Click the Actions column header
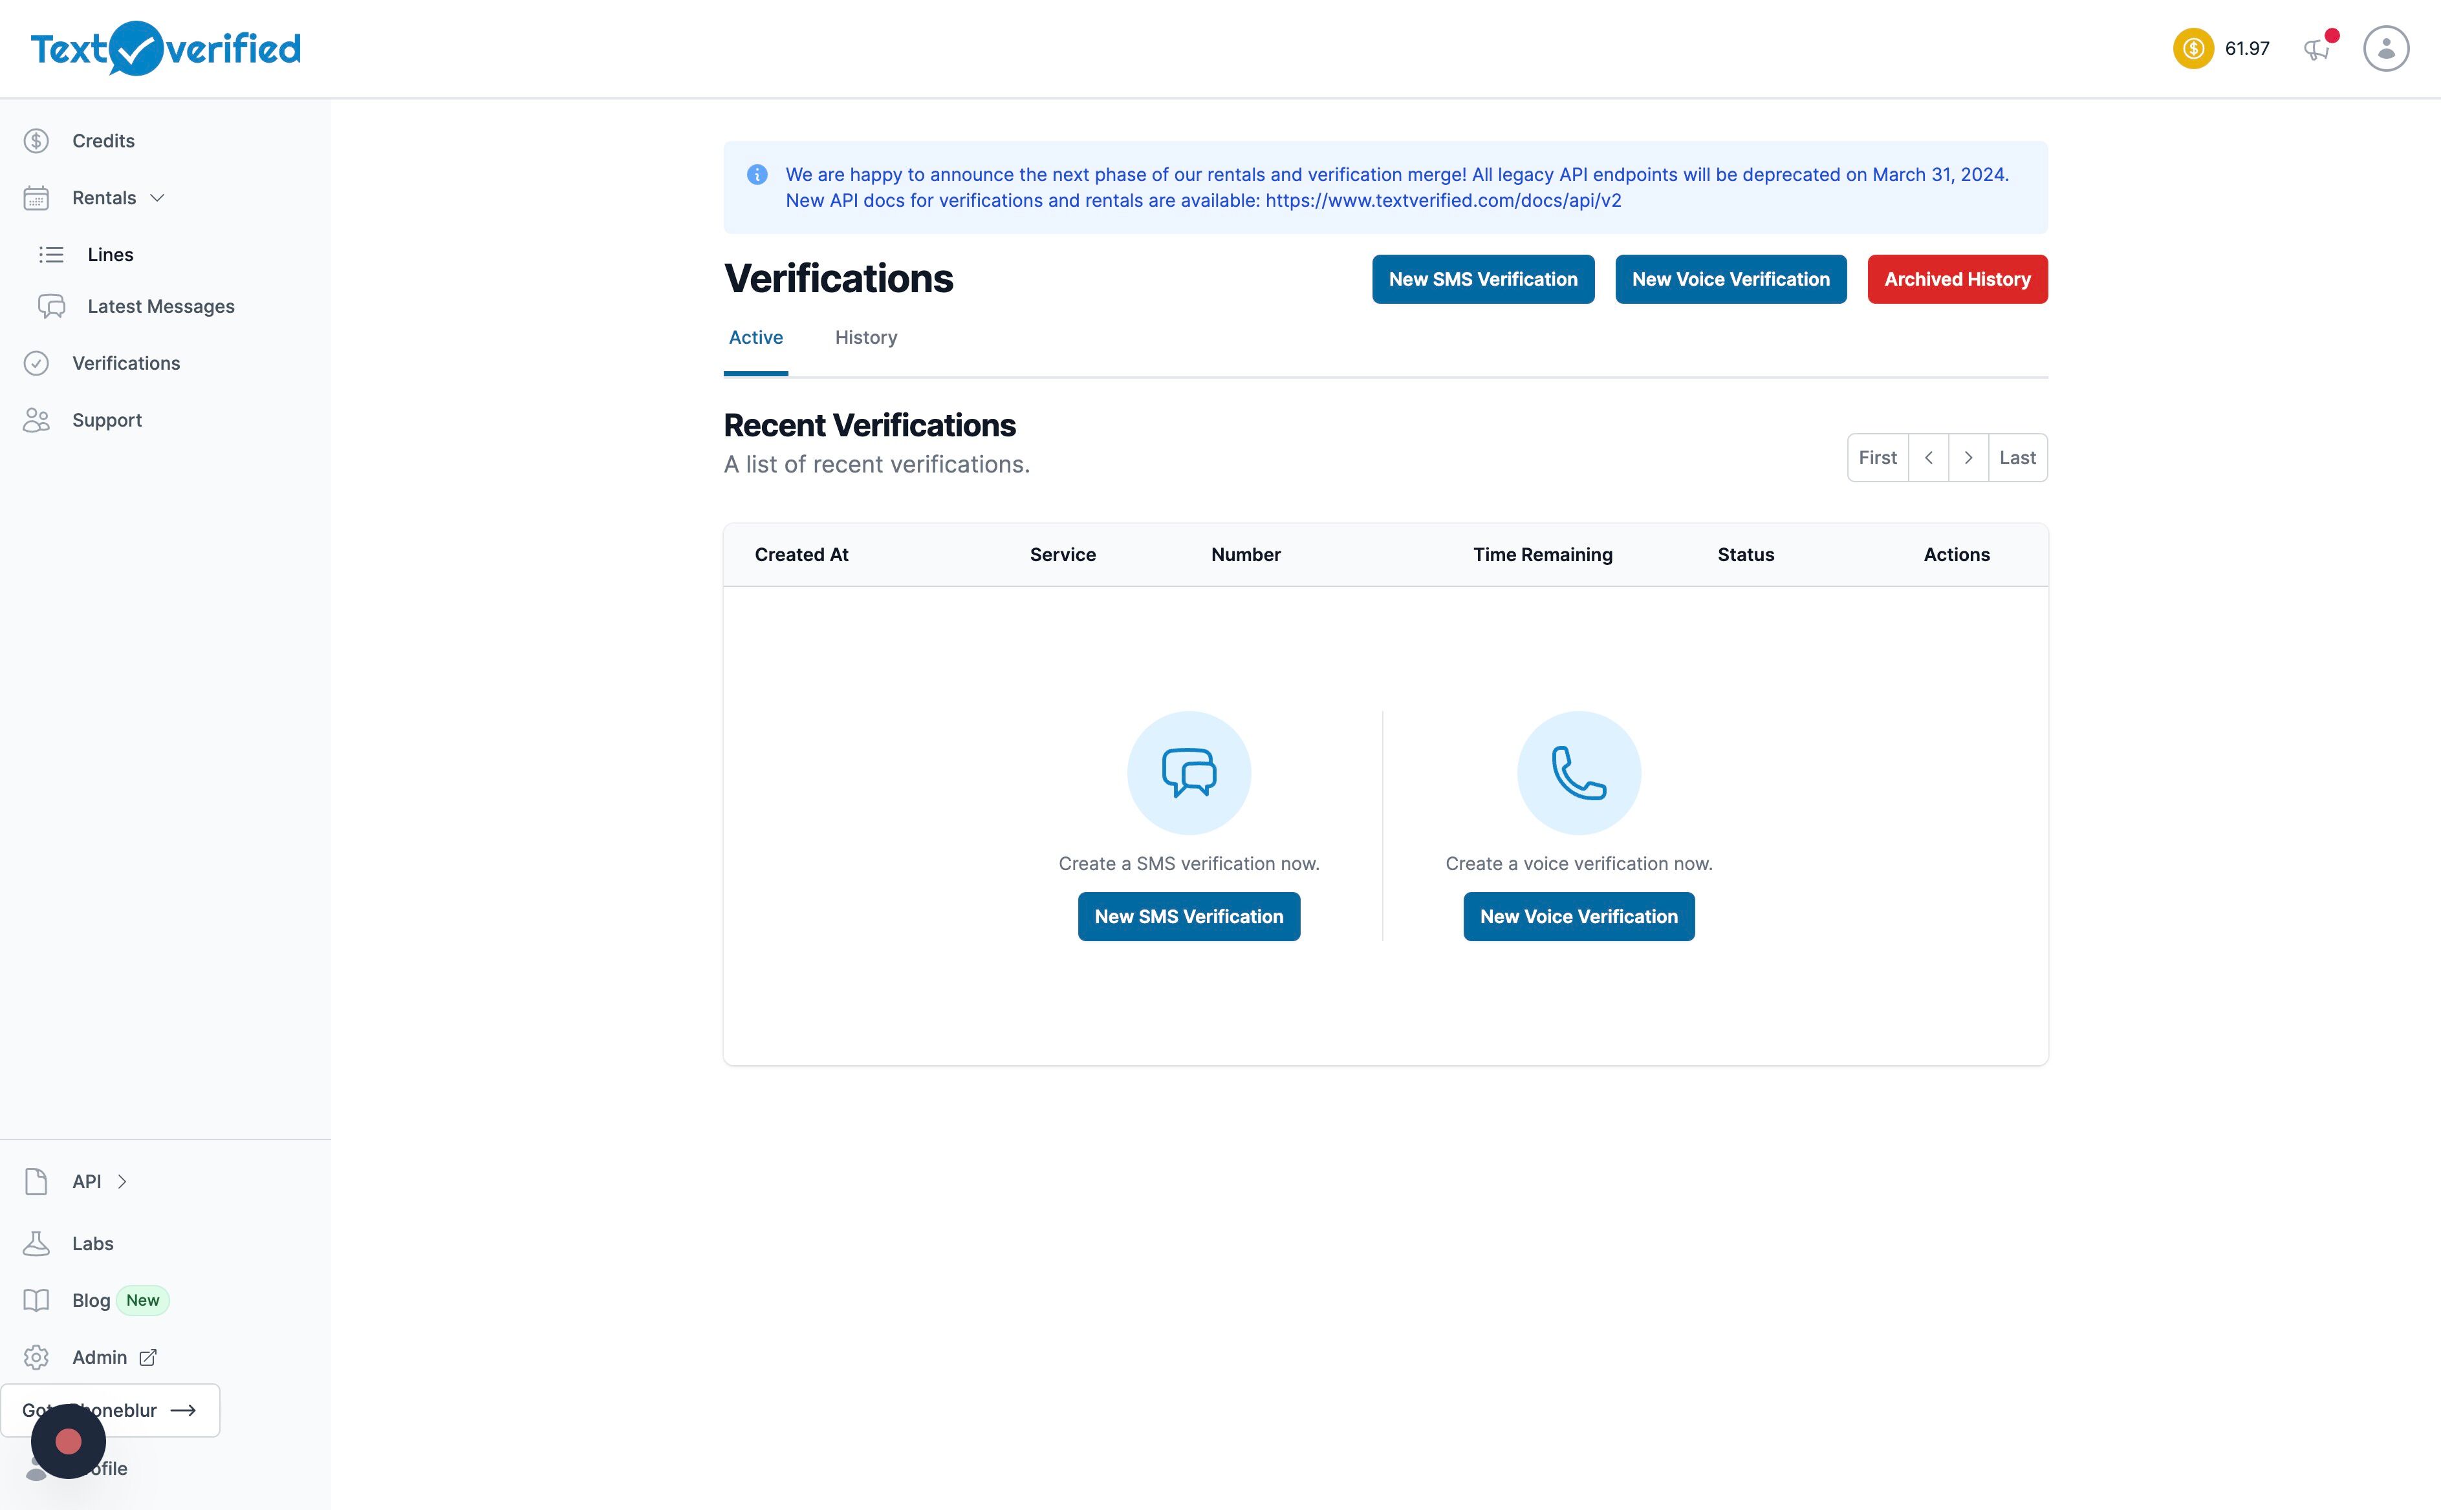 [1957, 554]
